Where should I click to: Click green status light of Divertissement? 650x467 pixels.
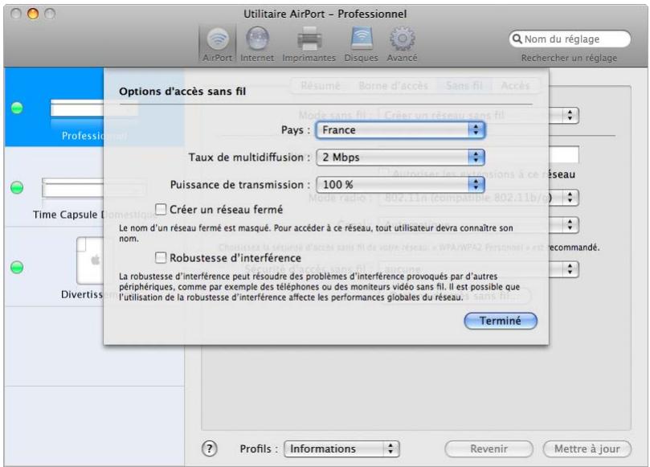coord(17,267)
